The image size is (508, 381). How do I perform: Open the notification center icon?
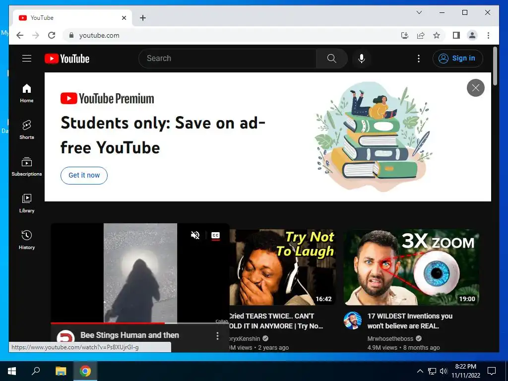tap(492, 371)
